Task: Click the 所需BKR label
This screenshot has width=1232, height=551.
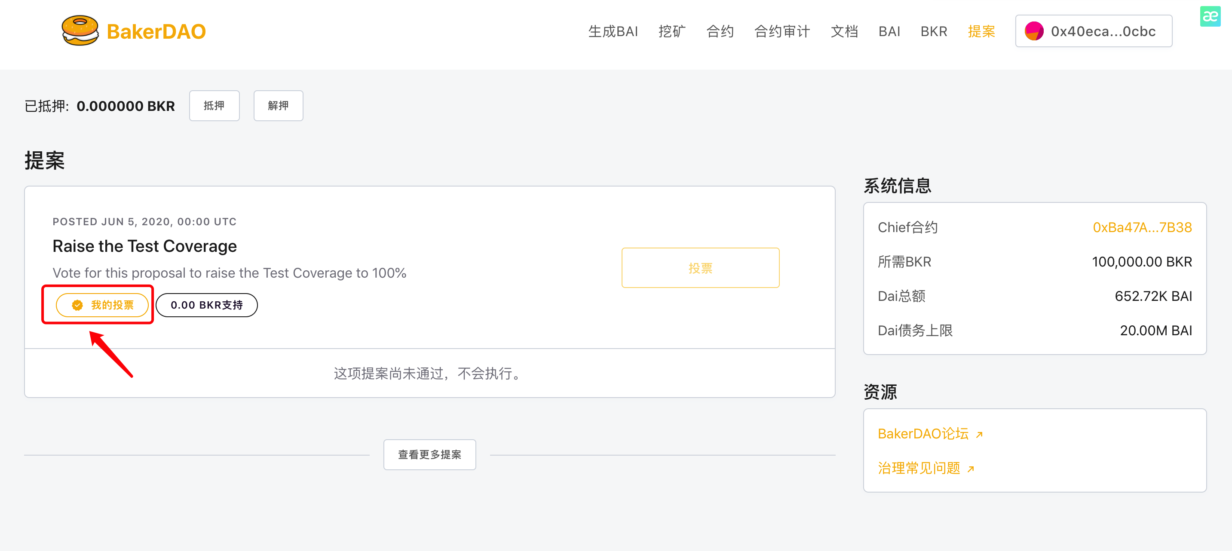Action: (904, 262)
